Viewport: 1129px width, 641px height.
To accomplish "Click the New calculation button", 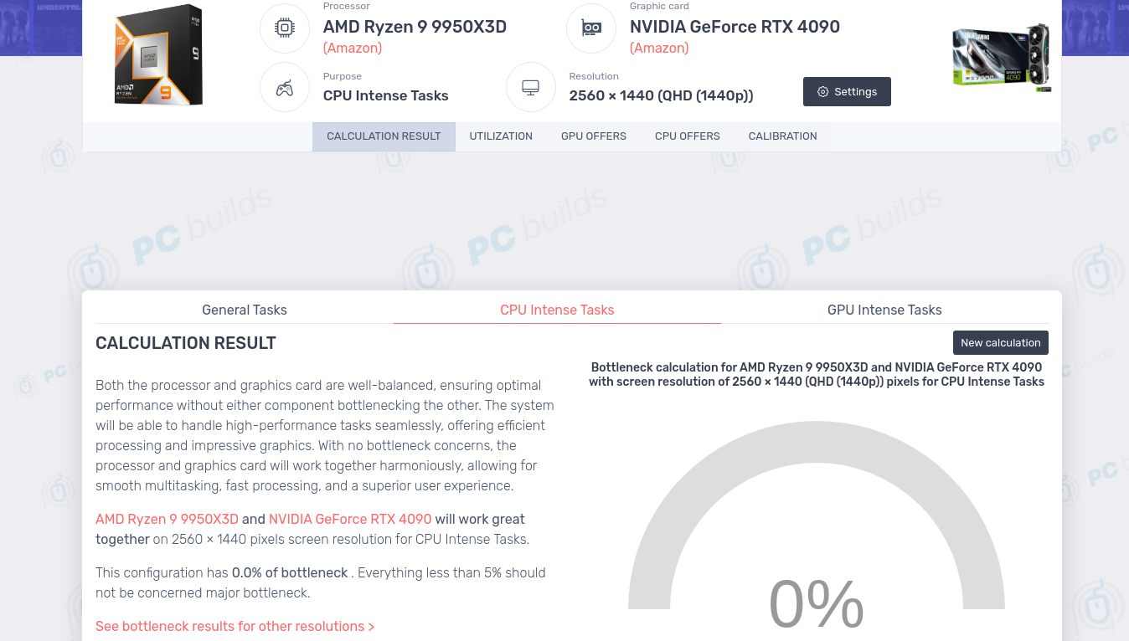I will pyautogui.click(x=1000, y=342).
